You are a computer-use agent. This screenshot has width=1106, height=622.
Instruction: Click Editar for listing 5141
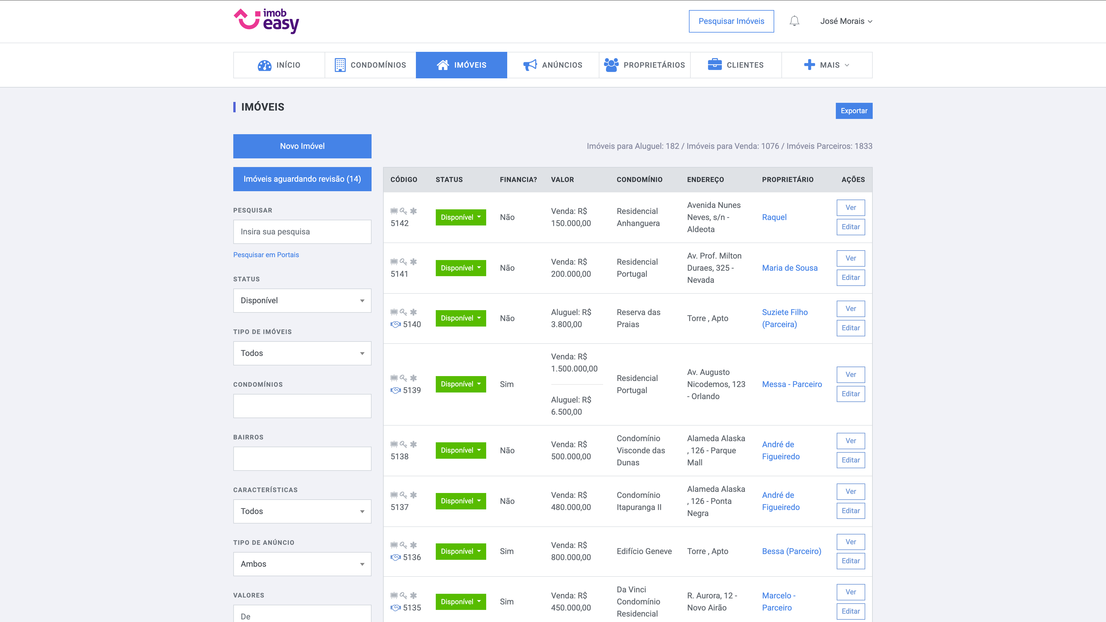coord(851,278)
